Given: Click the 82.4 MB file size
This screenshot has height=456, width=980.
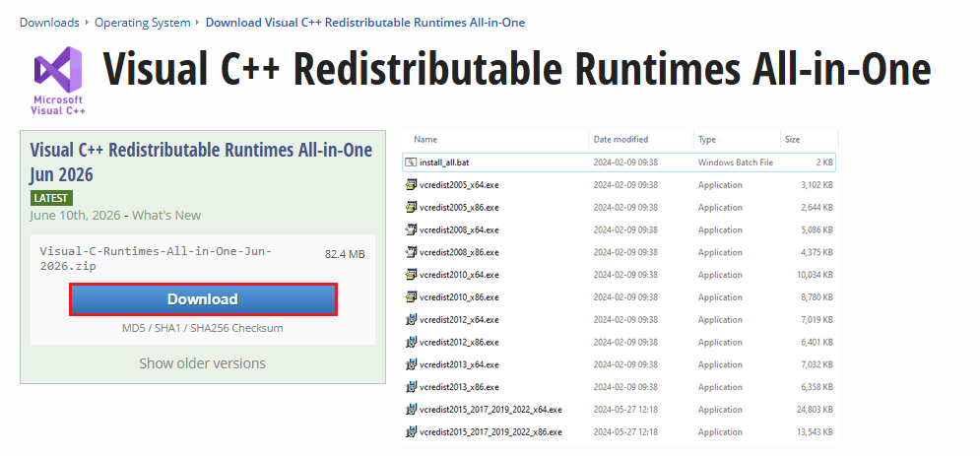Looking at the screenshot, I should [345, 255].
